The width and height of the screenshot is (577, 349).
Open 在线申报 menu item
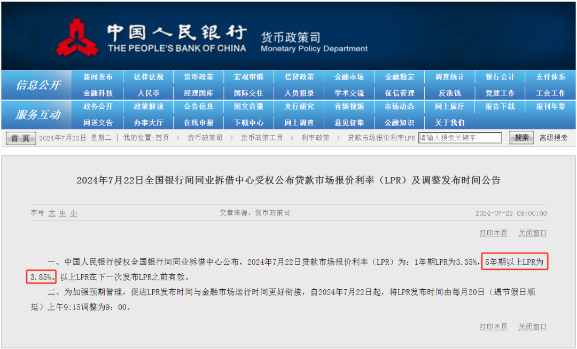[198, 123]
